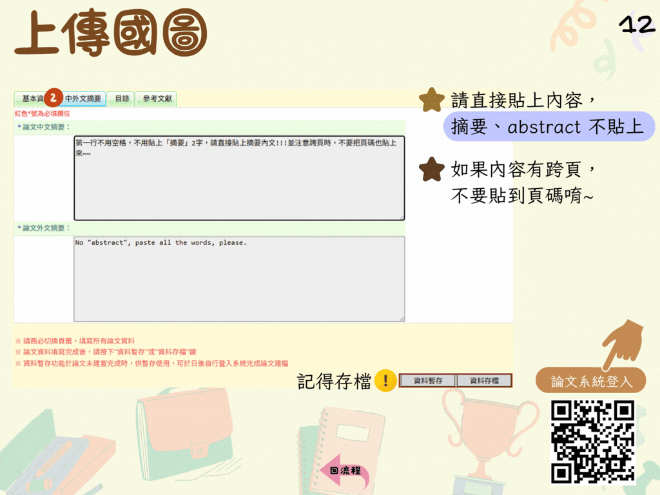
Task: Switch to the 基本資料 tab
Action: [x=31, y=99]
